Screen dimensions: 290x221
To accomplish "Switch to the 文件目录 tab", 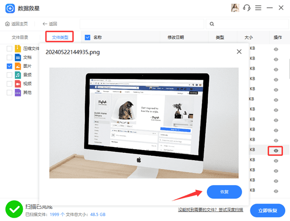I will pos(20,37).
